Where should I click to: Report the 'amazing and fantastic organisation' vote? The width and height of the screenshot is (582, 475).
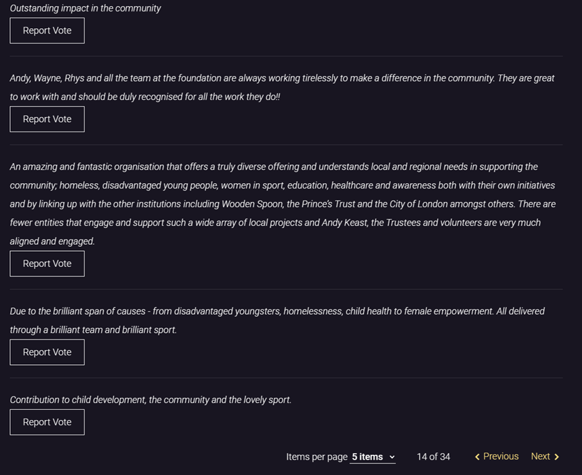(x=47, y=264)
